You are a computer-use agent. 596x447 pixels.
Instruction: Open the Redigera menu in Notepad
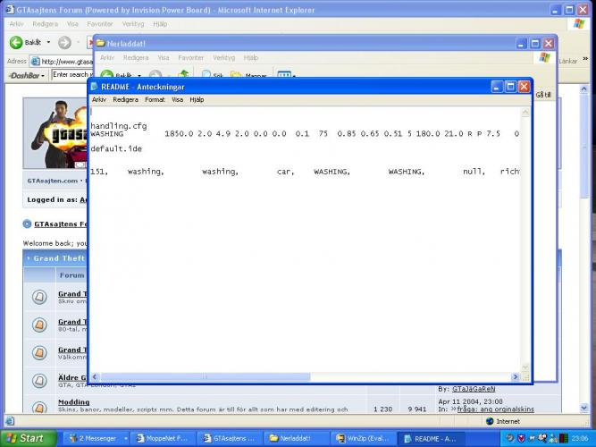[x=124, y=100]
